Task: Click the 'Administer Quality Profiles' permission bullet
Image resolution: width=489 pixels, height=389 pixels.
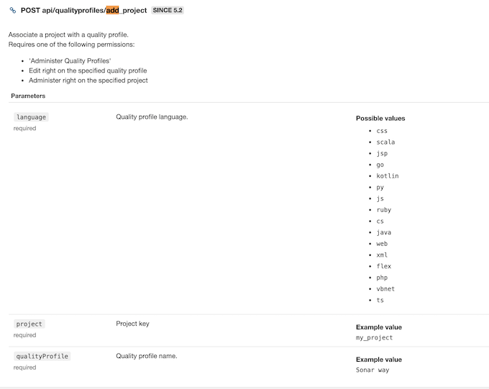Action: [x=70, y=61]
